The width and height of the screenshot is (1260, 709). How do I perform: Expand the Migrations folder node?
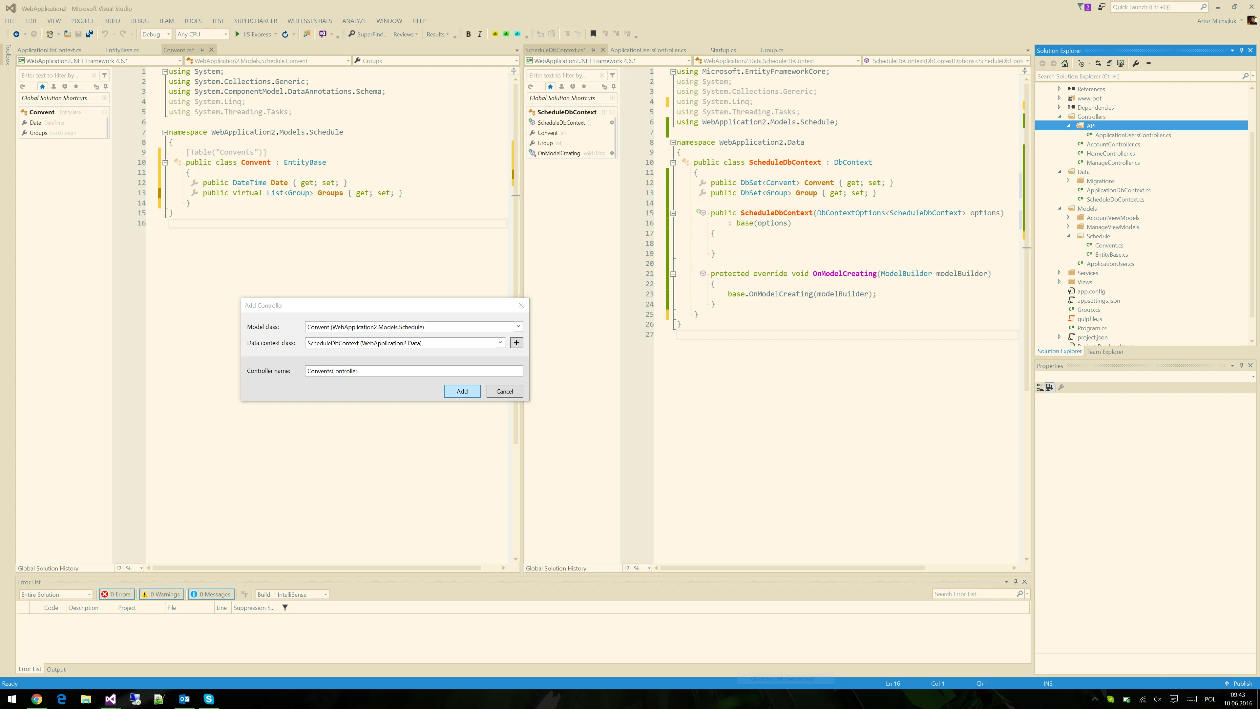pos(1068,181)
